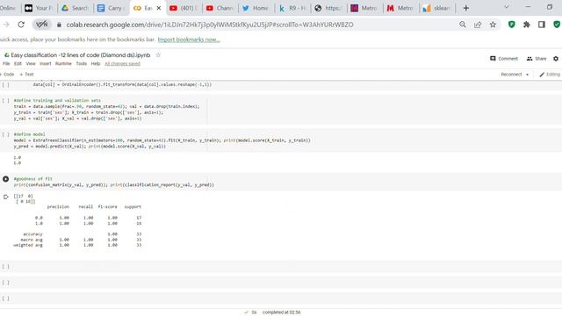
Task: Open the site padlock info icon
Action: (59, 25)
